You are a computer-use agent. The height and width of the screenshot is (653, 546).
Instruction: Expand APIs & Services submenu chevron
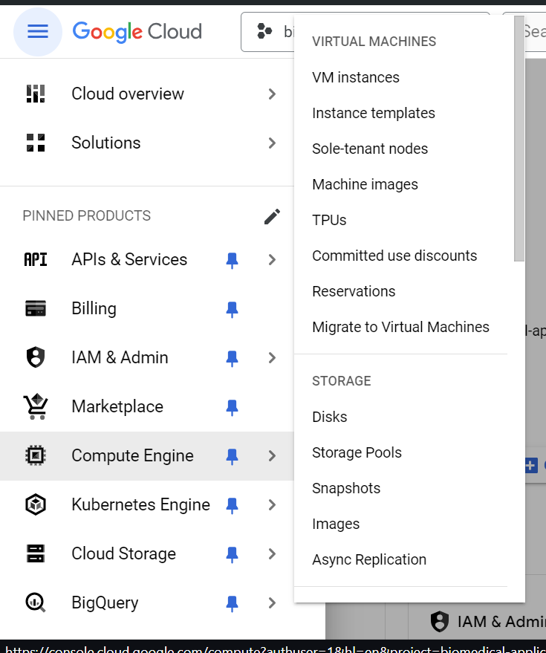[x=273, y=260]
